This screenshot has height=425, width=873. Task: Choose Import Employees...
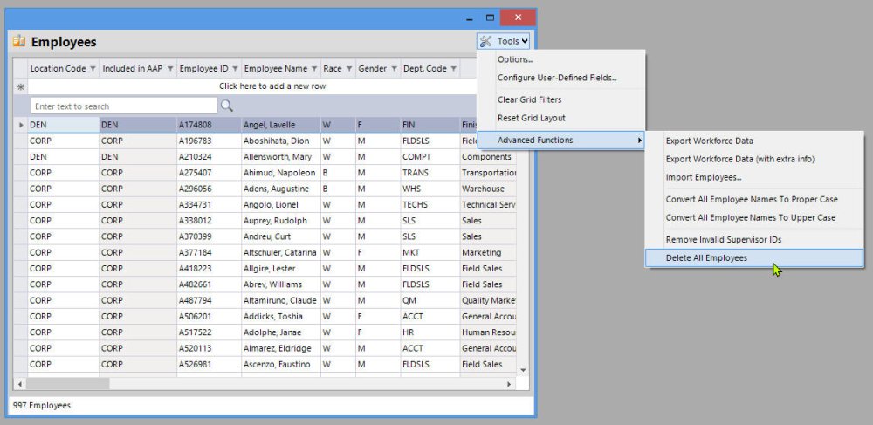[704, 177]
